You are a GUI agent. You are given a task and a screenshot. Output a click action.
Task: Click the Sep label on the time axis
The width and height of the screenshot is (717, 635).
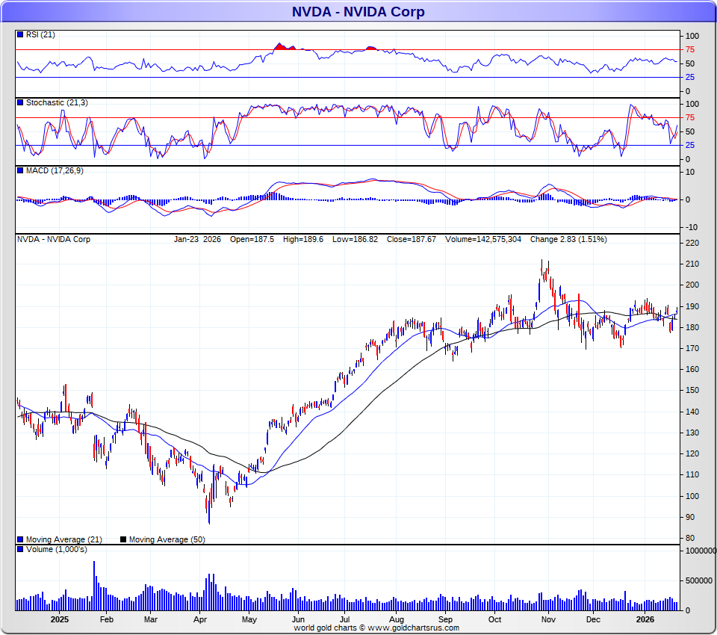point(445,619)
